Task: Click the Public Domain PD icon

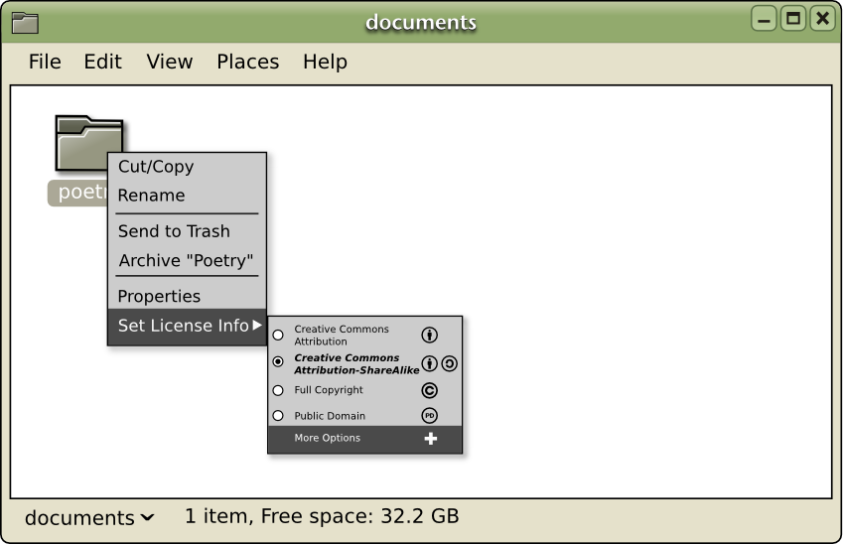Action: [429, 416]
